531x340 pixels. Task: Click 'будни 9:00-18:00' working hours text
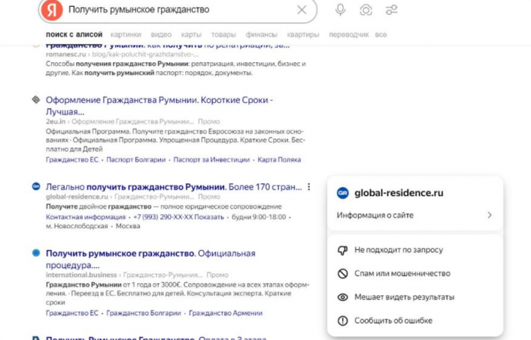click(259, 217)
